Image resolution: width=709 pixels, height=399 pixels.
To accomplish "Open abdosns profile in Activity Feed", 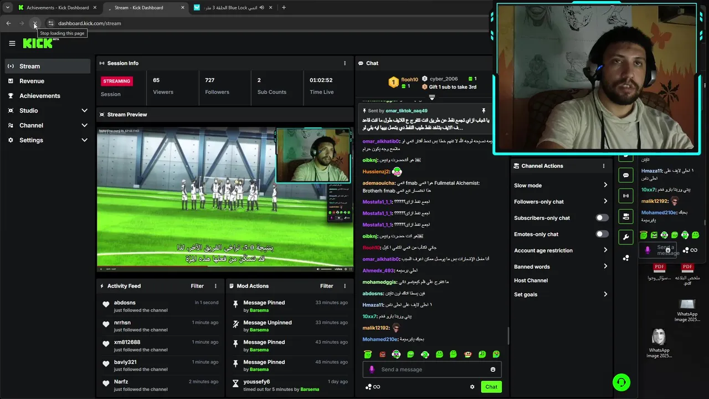I will (125, 303).
